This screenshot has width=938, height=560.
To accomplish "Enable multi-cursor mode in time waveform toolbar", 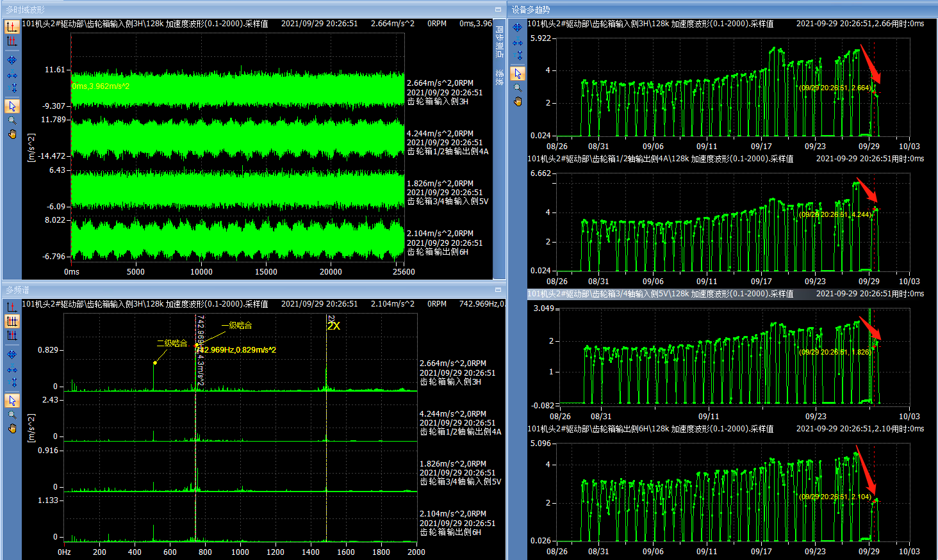I will coord(12,42).
